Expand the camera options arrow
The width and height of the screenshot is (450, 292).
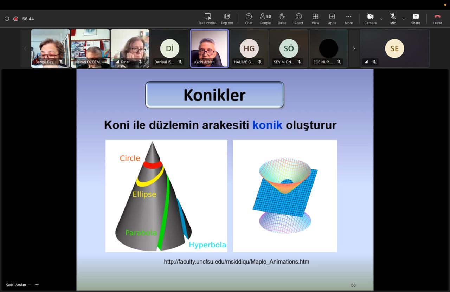point(381,19)
